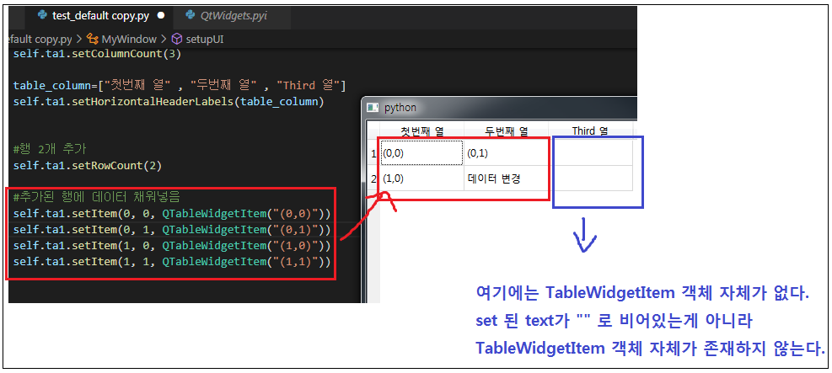Viewport: 832px width, 373px height.
Task: Place cursor on setItem(1, 0, ...) line
Action: click(x=172, y=246)
